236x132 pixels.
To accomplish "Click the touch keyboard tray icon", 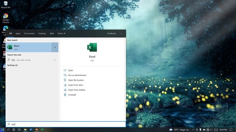I will [x=216, y=130].
